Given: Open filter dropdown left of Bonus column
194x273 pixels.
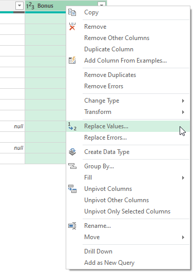Looking at the screenshot, I should coord(20,6).
